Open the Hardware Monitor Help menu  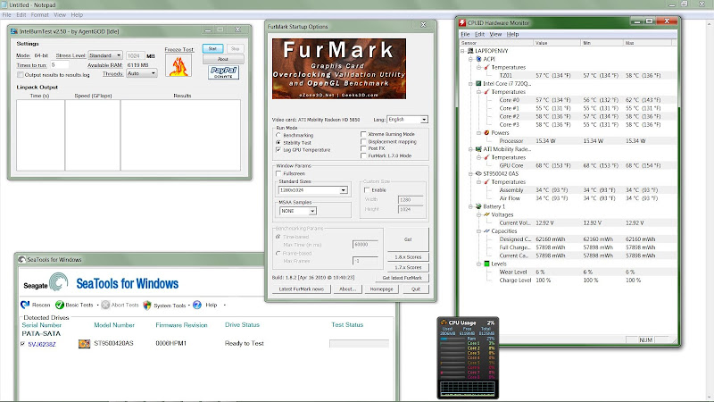coord(512,34)
